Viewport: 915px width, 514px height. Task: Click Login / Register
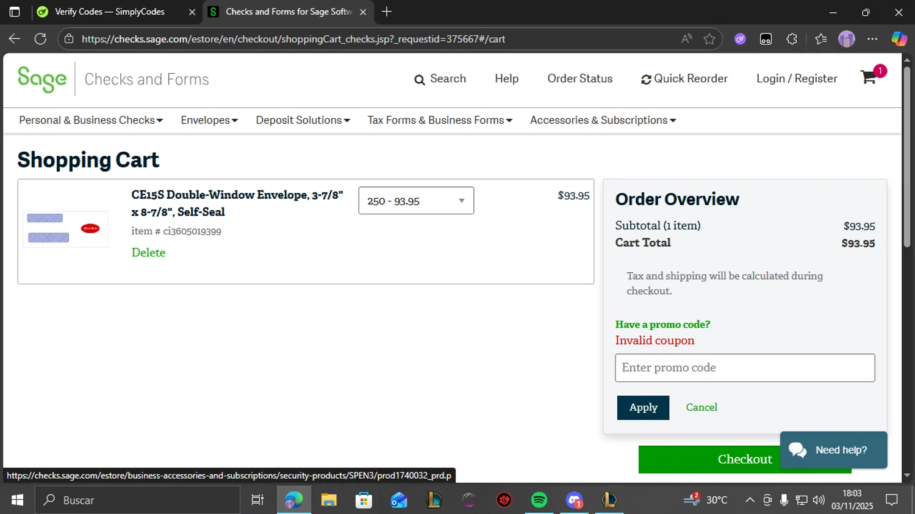coord(797,79)
